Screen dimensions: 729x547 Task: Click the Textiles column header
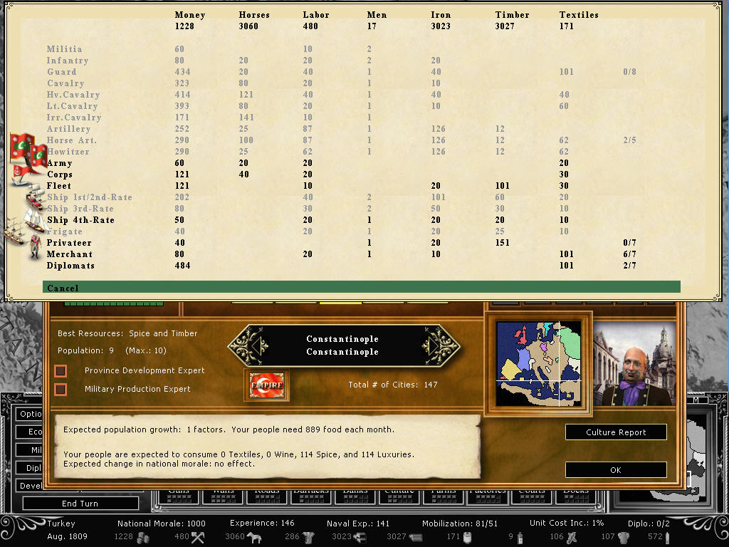pyautogui.click(x=579, y=15)
